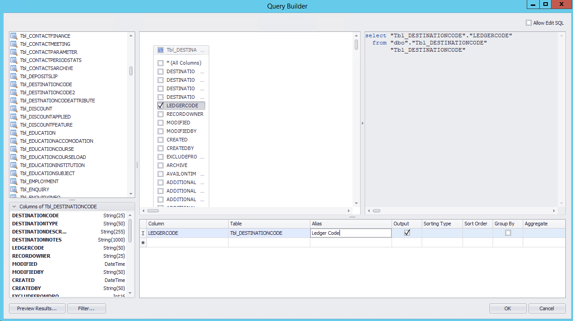
Task: Select the new row marker in the grid
Action: point(143,242)
